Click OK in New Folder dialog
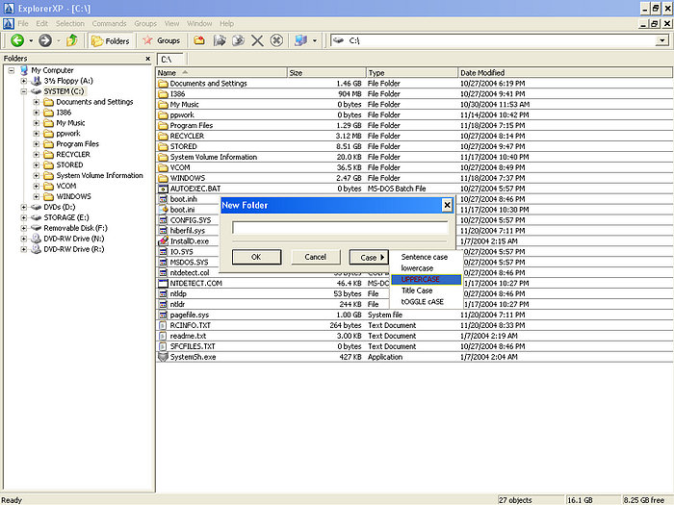Image resolution: width=674 pixels, height=505 pixels. (x=257, y=257)
